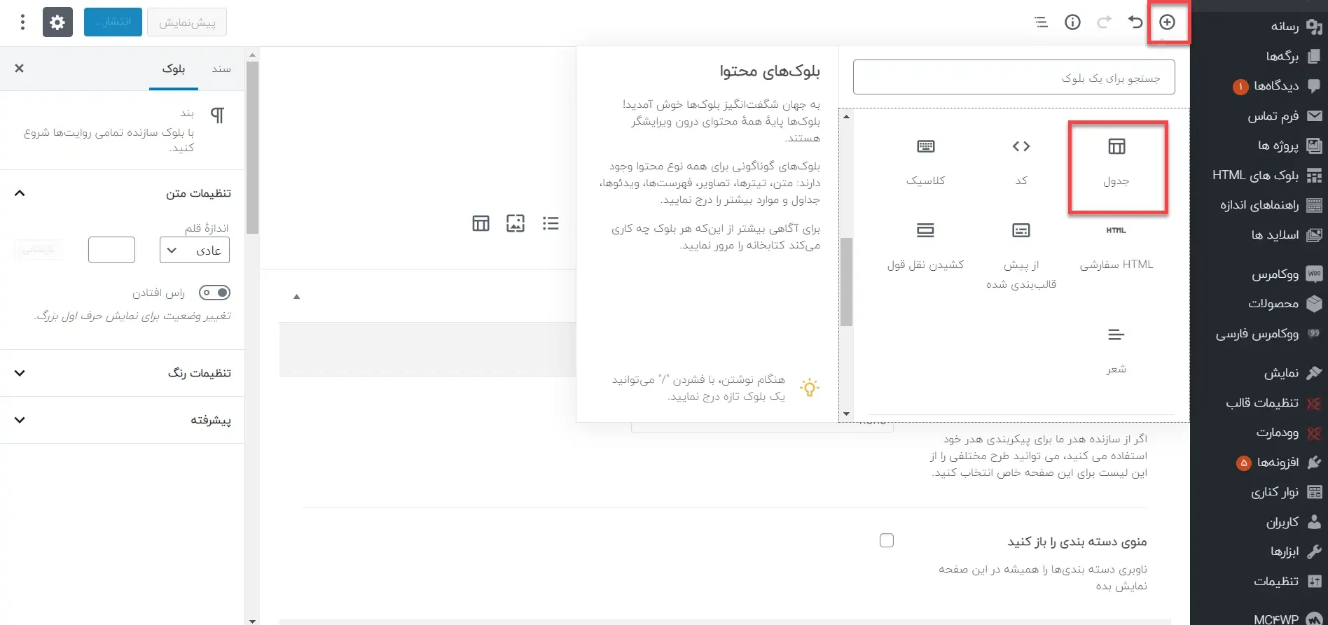1328x625 pixels.
Task: Click the بازنشانی reset button
Action: coord(38,249)
